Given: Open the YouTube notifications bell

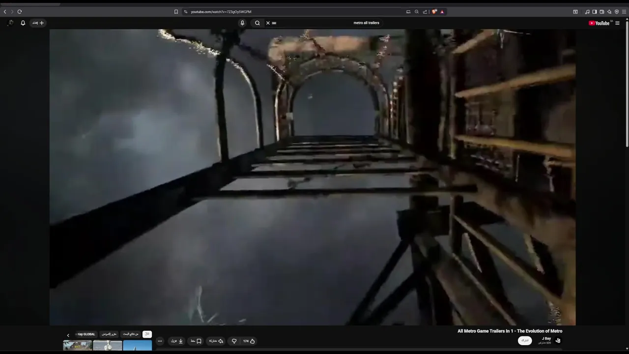Looking at the screenshot, I should point(23,23).
